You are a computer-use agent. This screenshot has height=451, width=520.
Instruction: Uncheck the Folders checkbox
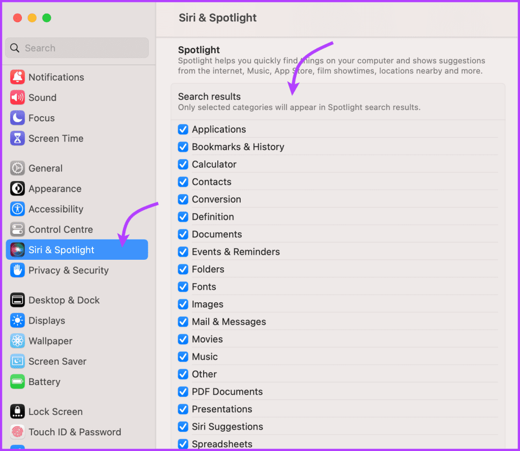[183, 269]
